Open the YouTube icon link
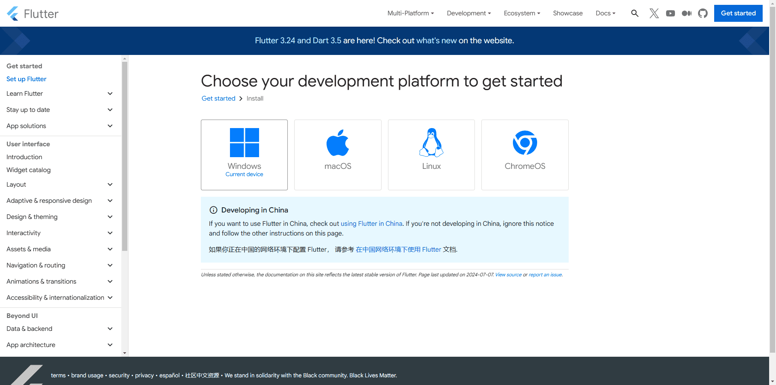 point(671,13)
